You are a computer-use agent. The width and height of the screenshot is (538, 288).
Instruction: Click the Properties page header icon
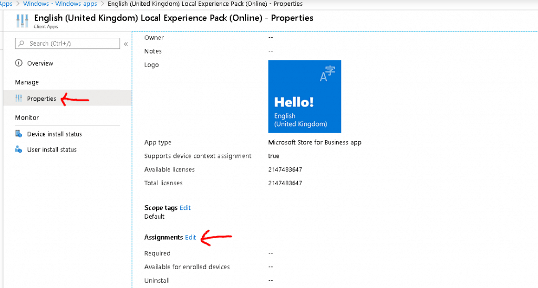click(22, 21)
